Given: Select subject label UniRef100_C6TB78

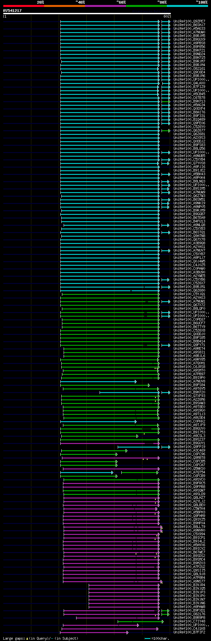Looking at the screenshot, I should coord(189,98).
